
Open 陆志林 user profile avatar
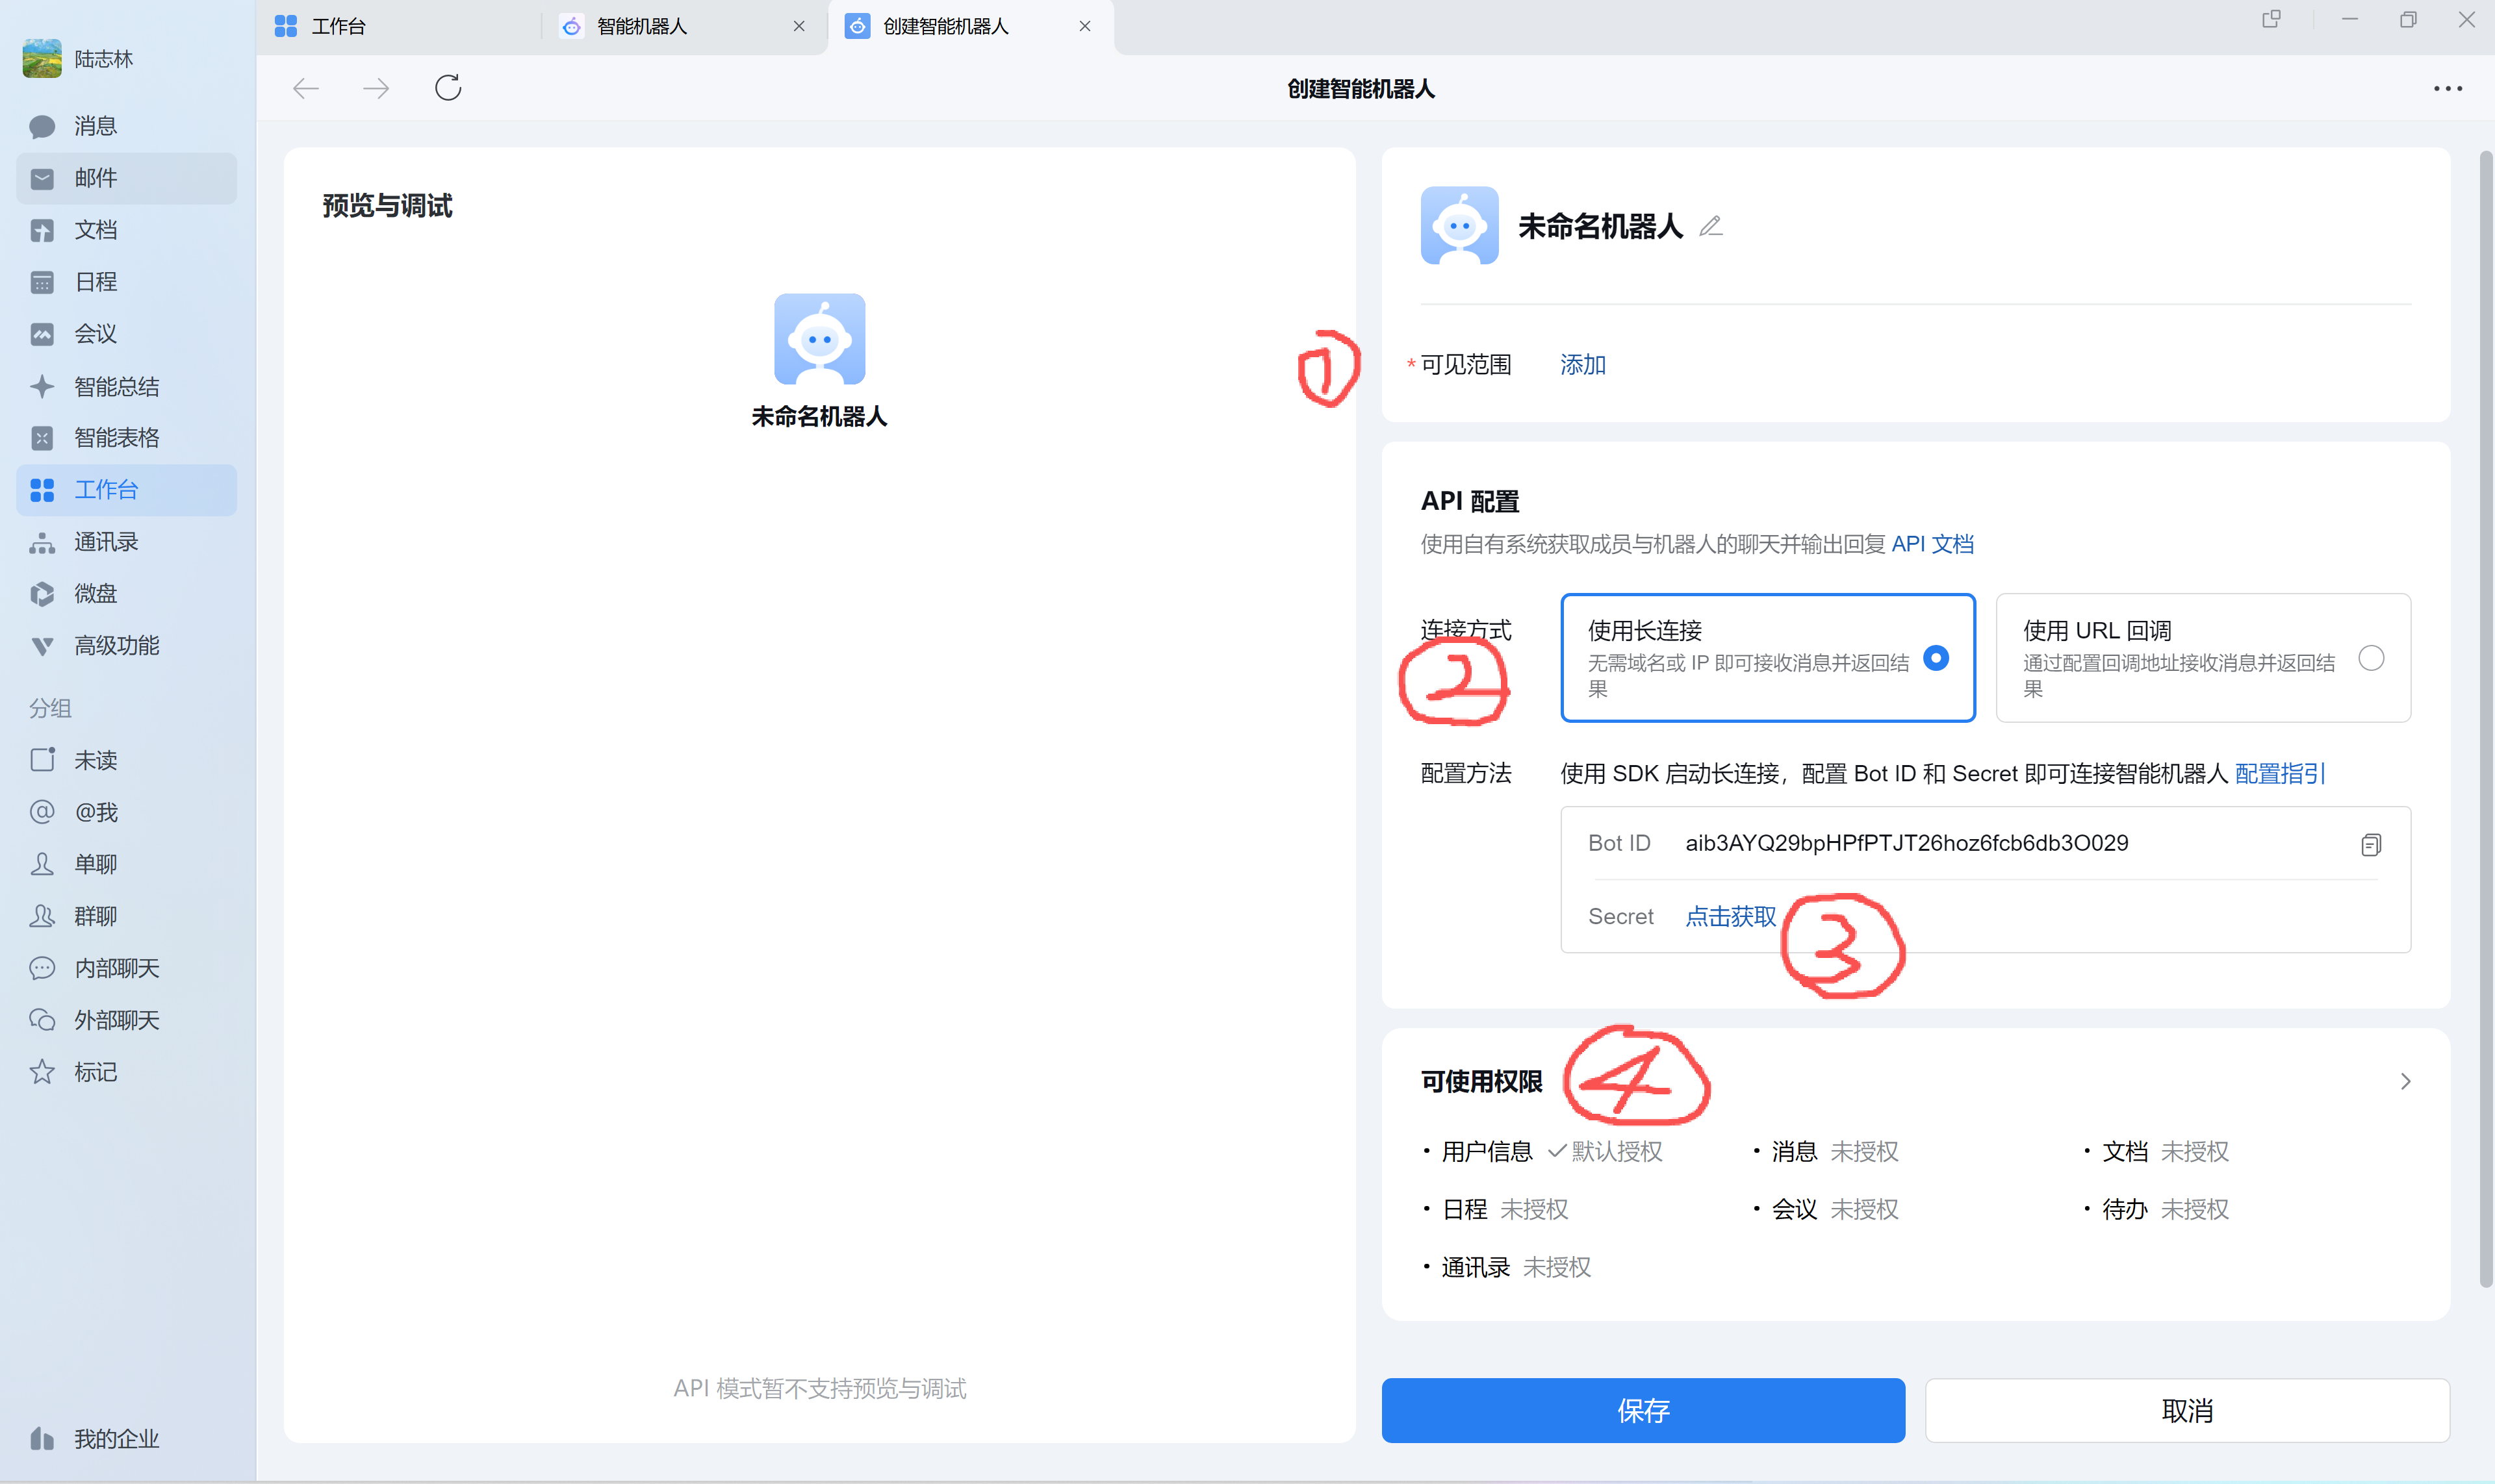coord(42,59)
